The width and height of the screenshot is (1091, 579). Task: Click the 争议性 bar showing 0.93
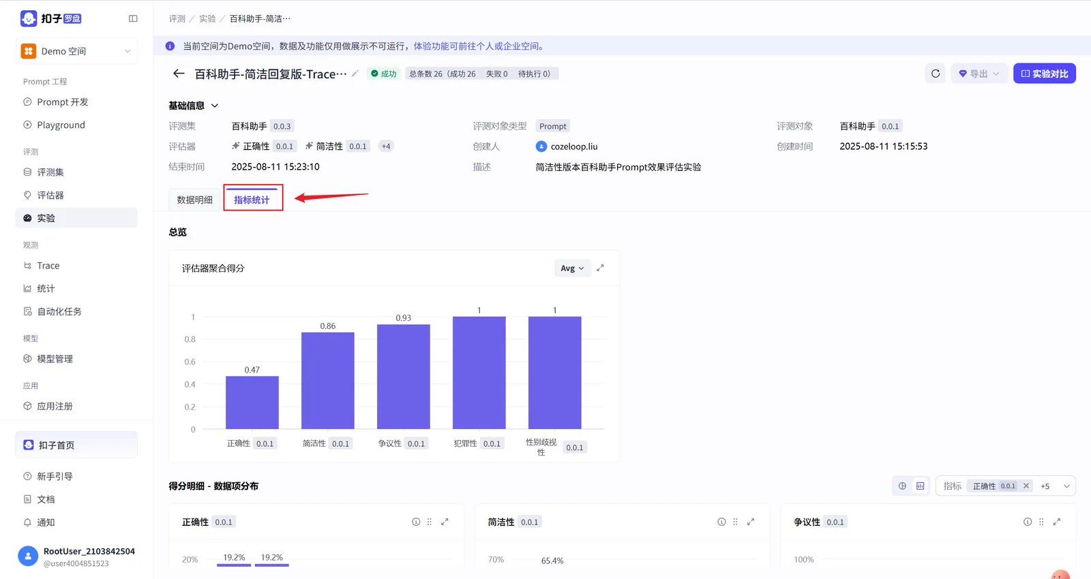coord(404,377)
